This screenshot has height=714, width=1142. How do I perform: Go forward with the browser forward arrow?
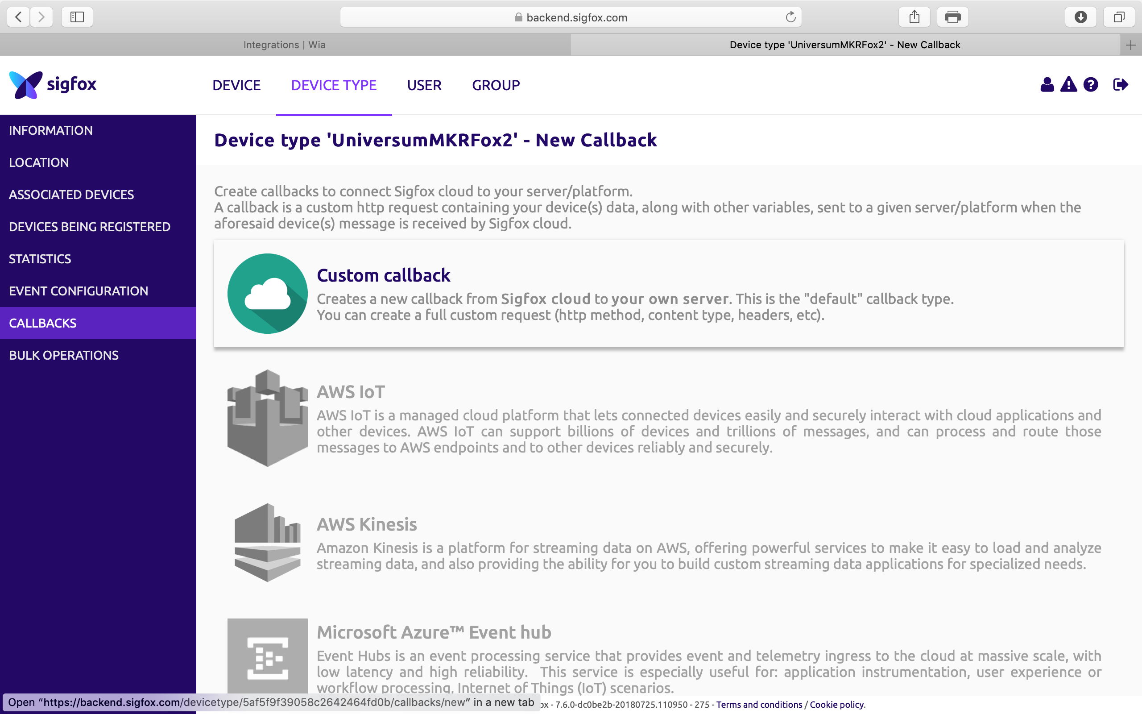point(41,17)
